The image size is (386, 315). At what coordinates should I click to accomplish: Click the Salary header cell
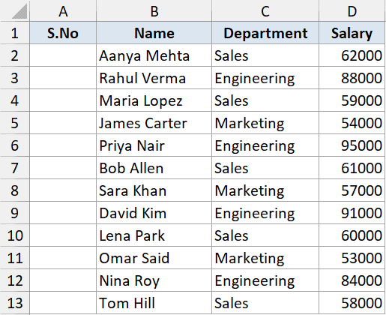click(x=352, y=33)
